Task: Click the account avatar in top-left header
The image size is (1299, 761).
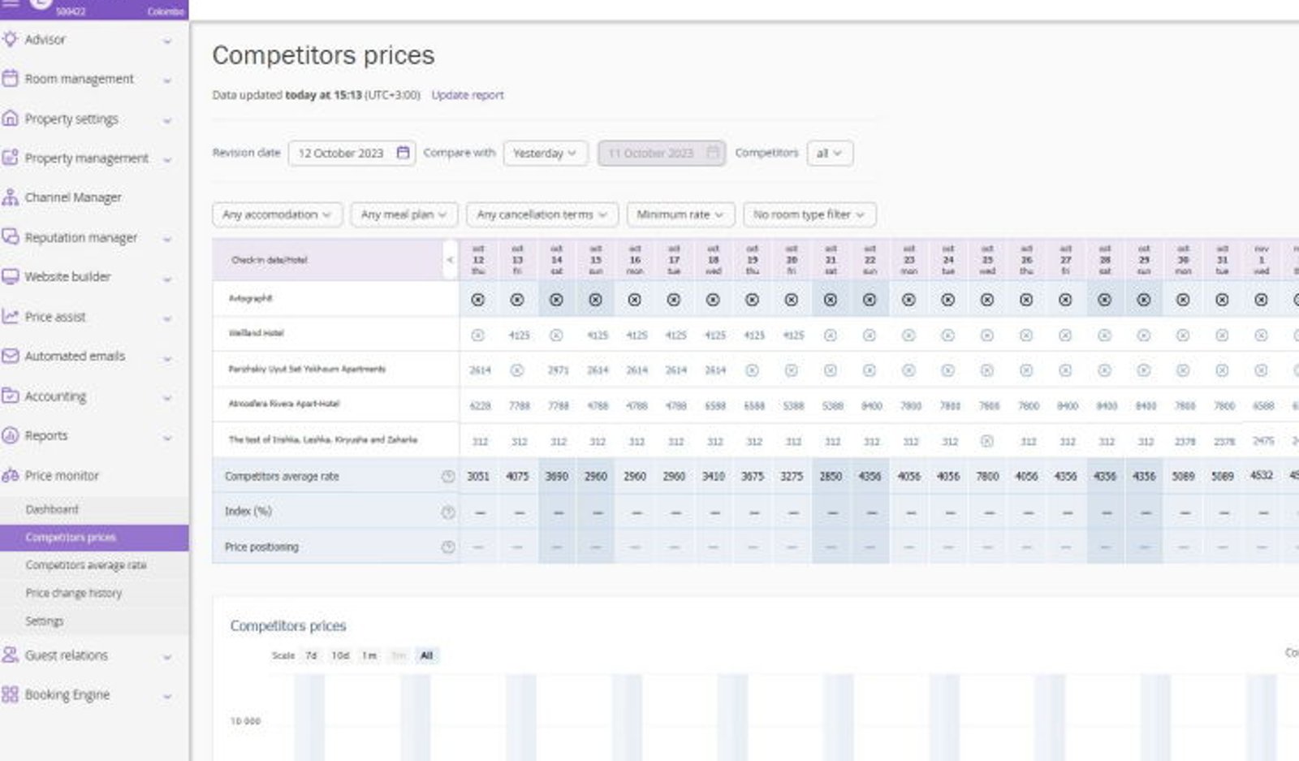Action: click(x=40, y=5)
